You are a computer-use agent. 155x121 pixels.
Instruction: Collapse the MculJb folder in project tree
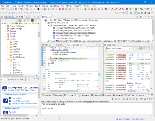[5, 39]
